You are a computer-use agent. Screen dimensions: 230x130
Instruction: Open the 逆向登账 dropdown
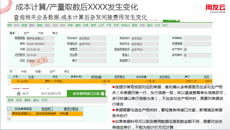197,55
